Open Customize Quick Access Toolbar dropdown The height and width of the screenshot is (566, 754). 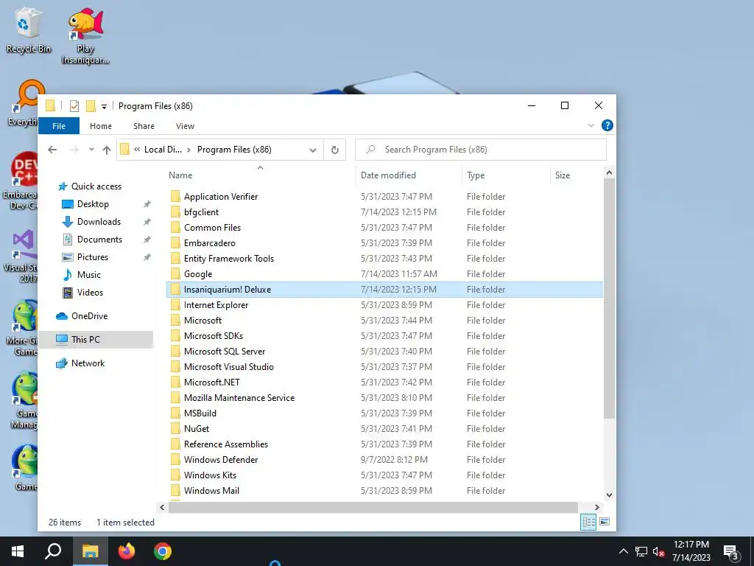(x=104, y=106)
